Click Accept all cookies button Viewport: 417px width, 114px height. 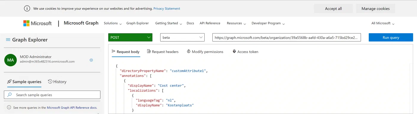point(333,9)
